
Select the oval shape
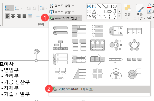point(115,6)
